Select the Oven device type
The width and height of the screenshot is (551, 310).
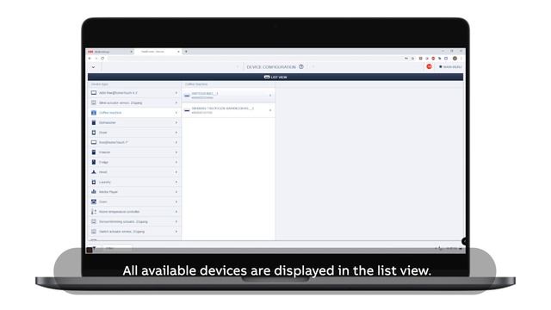134,201
